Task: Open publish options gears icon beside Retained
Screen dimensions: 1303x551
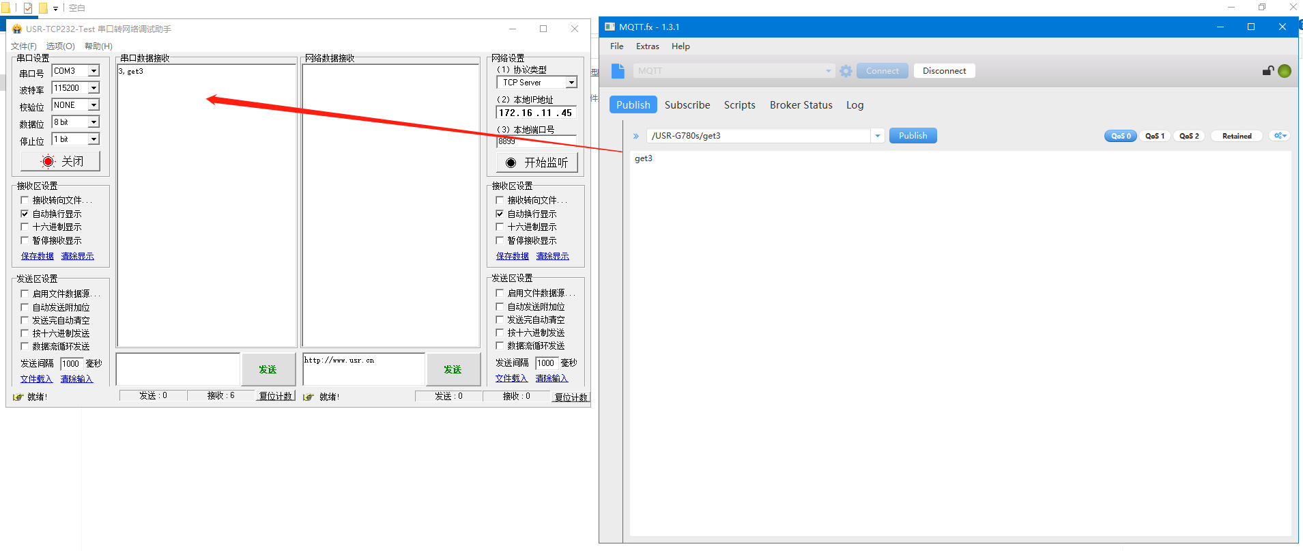Action: [x=1280, y=136]
